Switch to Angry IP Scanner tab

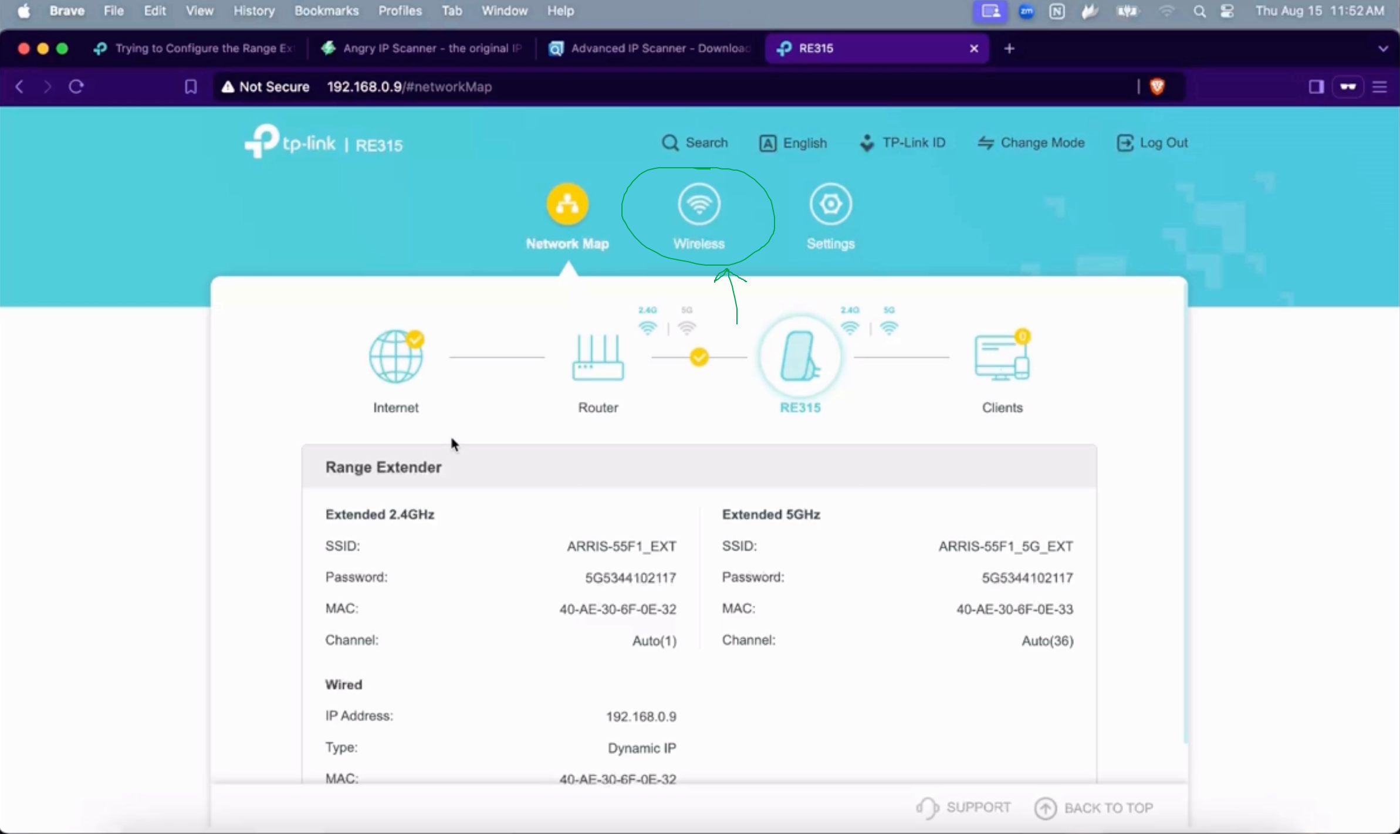tap(421, 49)
